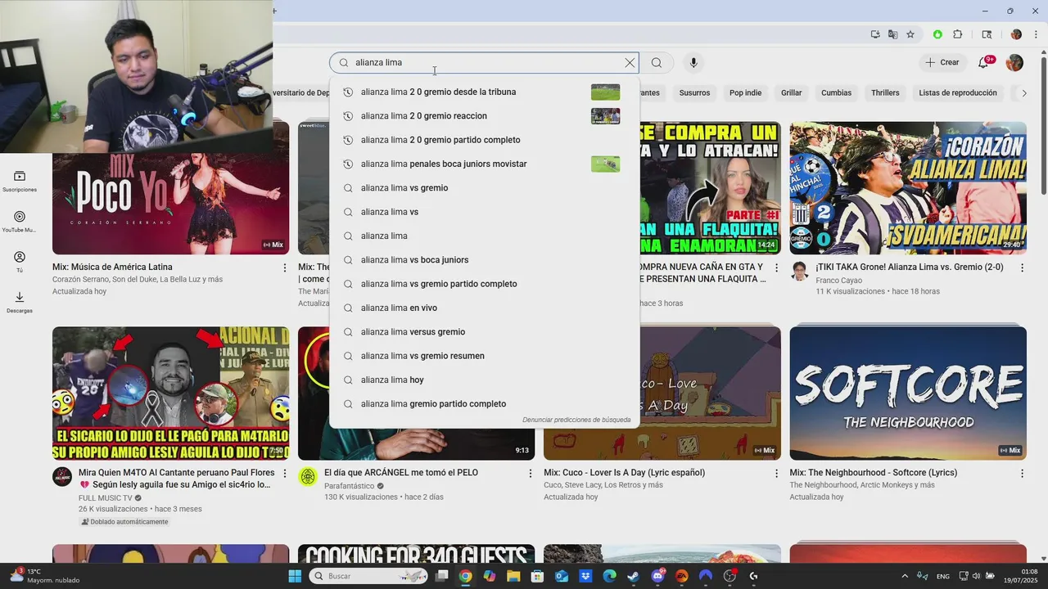Image resolution: width=1048 pixels, height=589 pixels.
Task: Click the ENG language indicator
Action: click(943, 577)
